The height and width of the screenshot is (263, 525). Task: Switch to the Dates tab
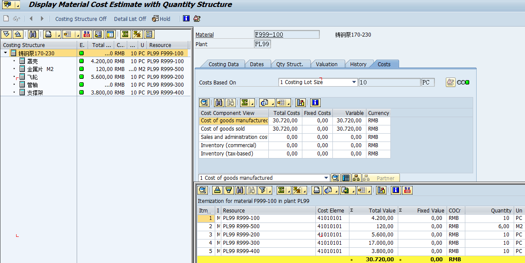[257, 64]
